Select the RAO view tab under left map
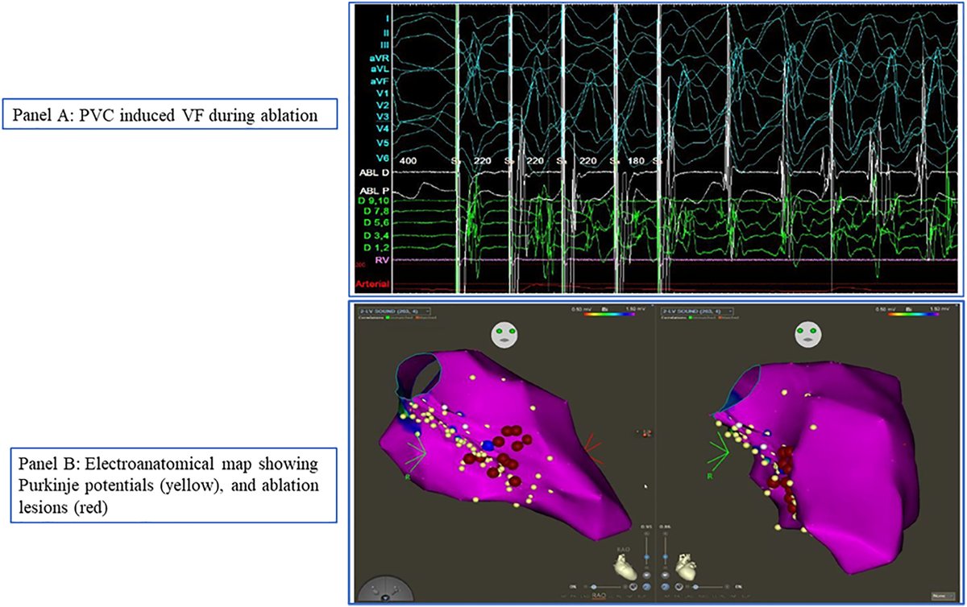Screen dimensions: 967x607 pyautogui.click(x=599, y=596)
